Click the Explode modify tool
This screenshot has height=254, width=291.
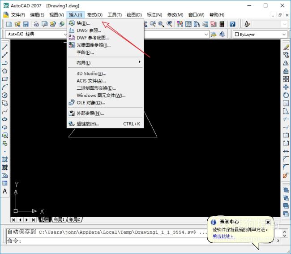click(x=286, y=175)
